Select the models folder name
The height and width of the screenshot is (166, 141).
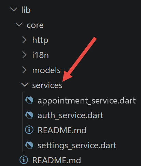(x=46, y=70)
